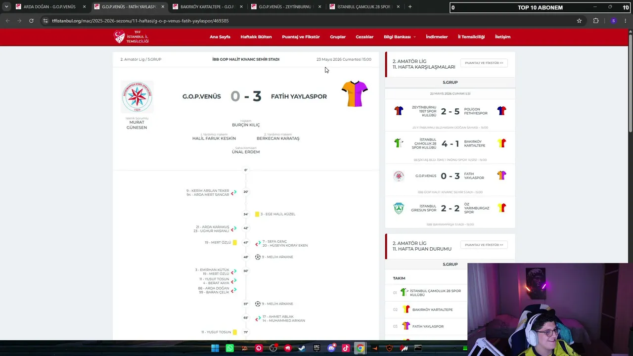Click Puantaj ve Fikstür button beside Hafta Puan Durumu
Image resolution: width=633 pixels, height=356 pixels.
click(x=484, y=245)
